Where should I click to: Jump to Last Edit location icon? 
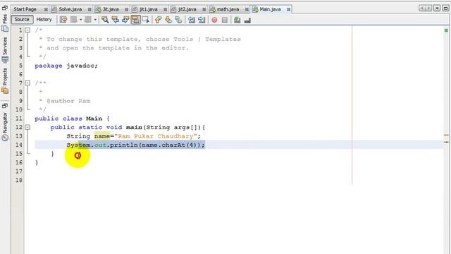63,20
